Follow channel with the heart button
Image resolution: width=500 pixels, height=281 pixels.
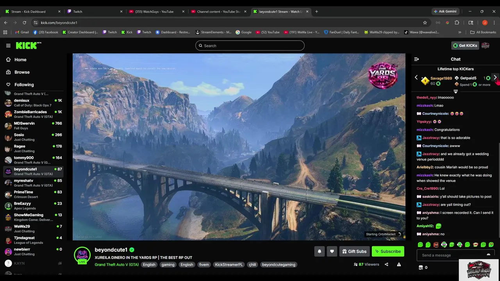coord(332,251)
